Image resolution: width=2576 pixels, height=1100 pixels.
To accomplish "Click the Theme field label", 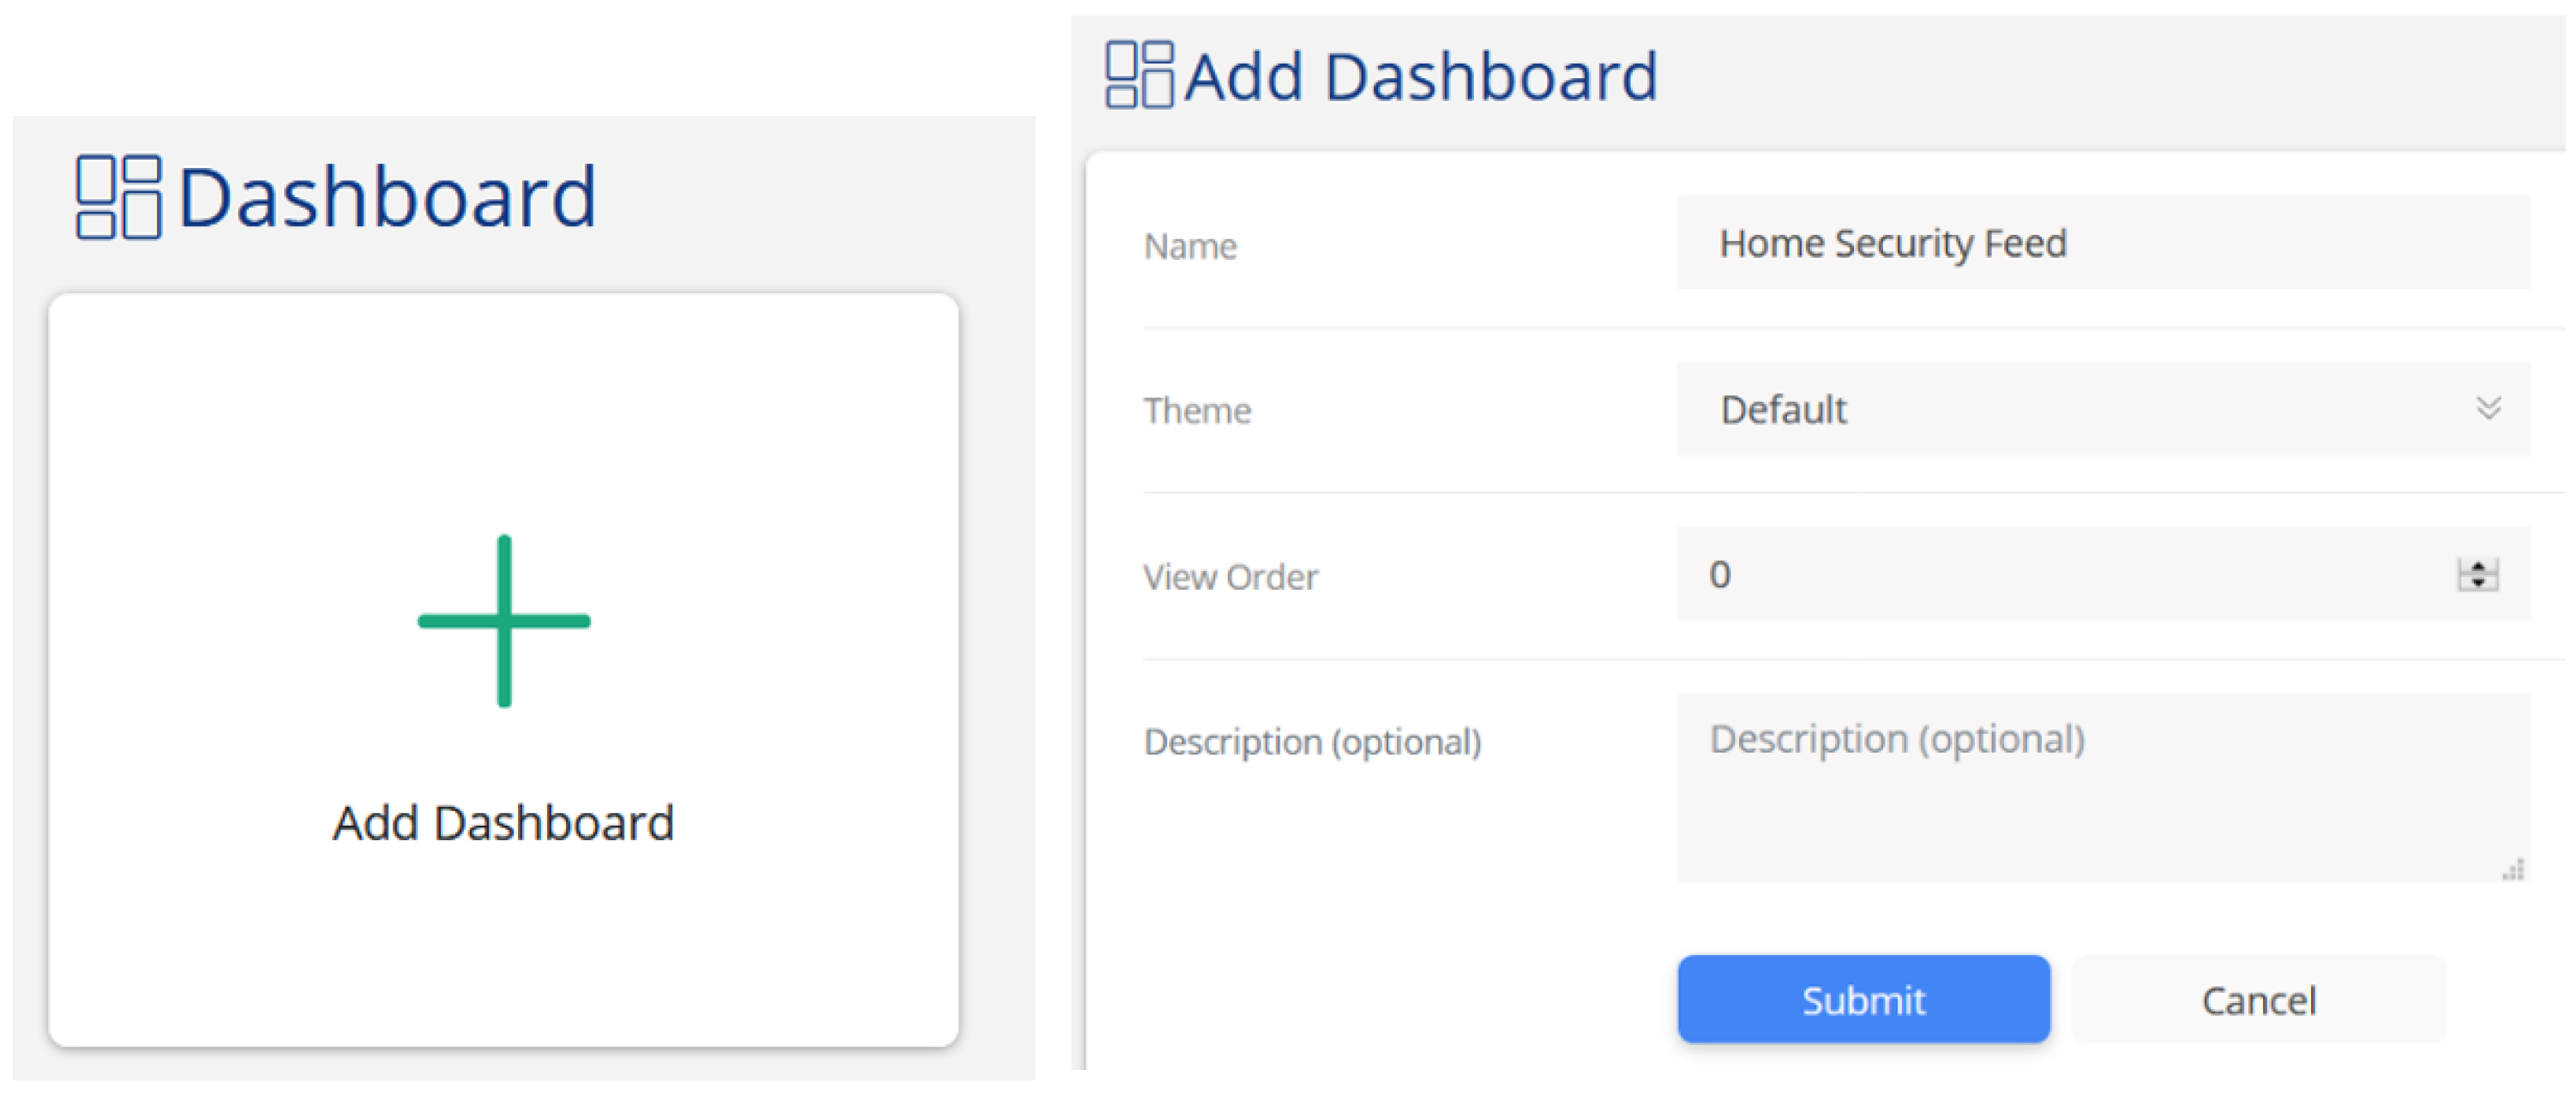I will coord(1197,411).
